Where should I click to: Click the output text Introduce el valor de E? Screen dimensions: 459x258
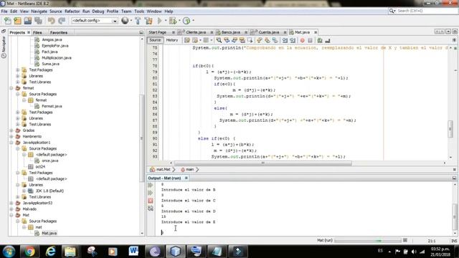point(188,222)
